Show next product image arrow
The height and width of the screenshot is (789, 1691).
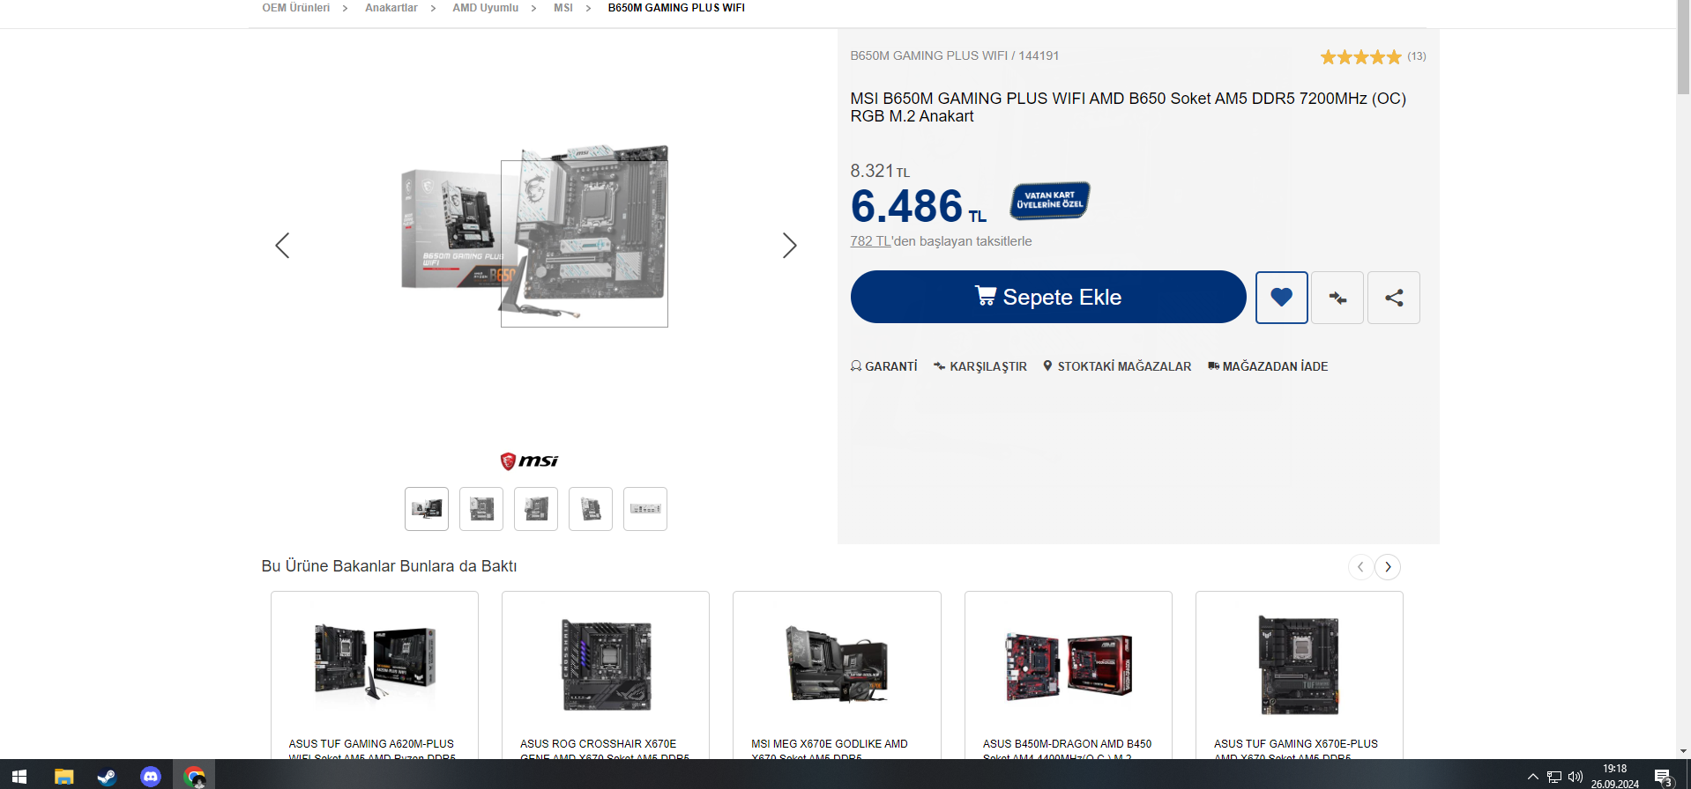pos(789,245)
